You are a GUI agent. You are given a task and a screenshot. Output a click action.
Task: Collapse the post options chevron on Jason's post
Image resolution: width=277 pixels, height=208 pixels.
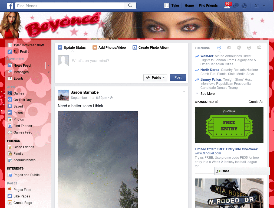184,92
